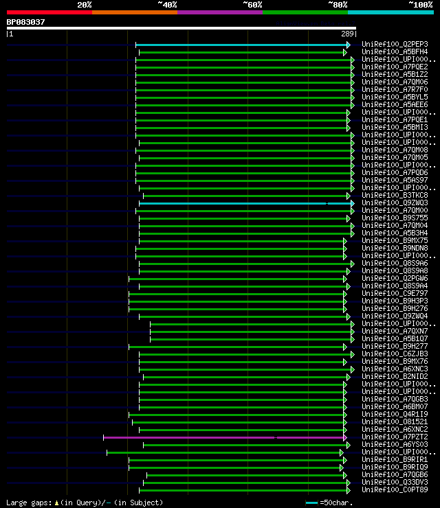Screen dimensions: 440x508
Task: Open the UniRef100_B9MX76 entry
Action: tap(395, 362)
